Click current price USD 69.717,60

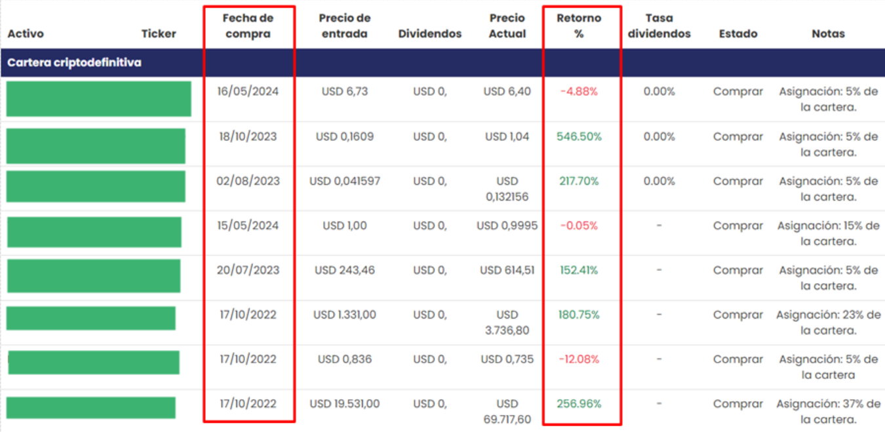click(x=507, y=412)
